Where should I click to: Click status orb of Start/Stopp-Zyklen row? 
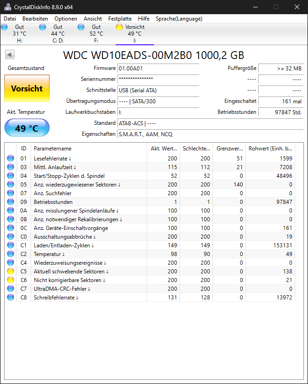[x=11, y=176]
